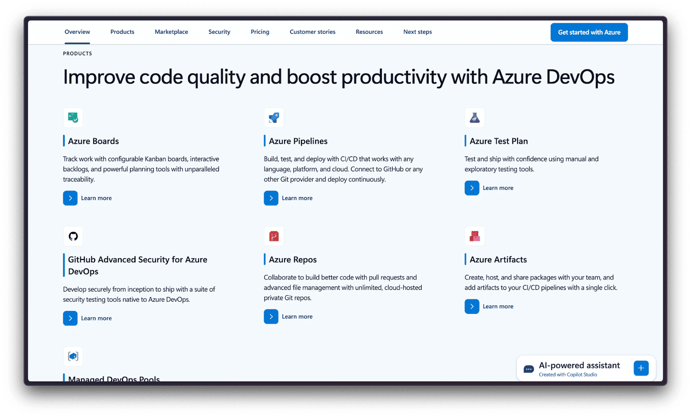Select the Security tab
Screen dimensions: 691x417
tap(219, 32)
